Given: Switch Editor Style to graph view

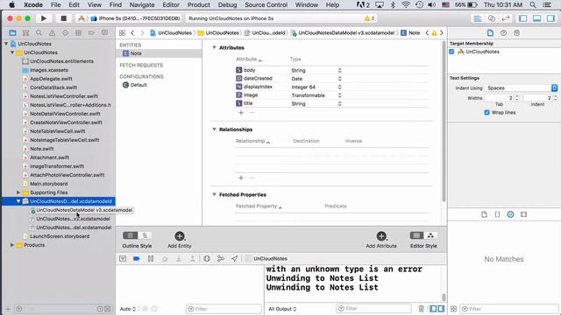Looking at the screenshot, I should click(430, 235).
